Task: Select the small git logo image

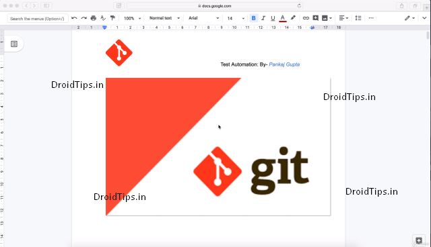Action: tap(119, 53)
